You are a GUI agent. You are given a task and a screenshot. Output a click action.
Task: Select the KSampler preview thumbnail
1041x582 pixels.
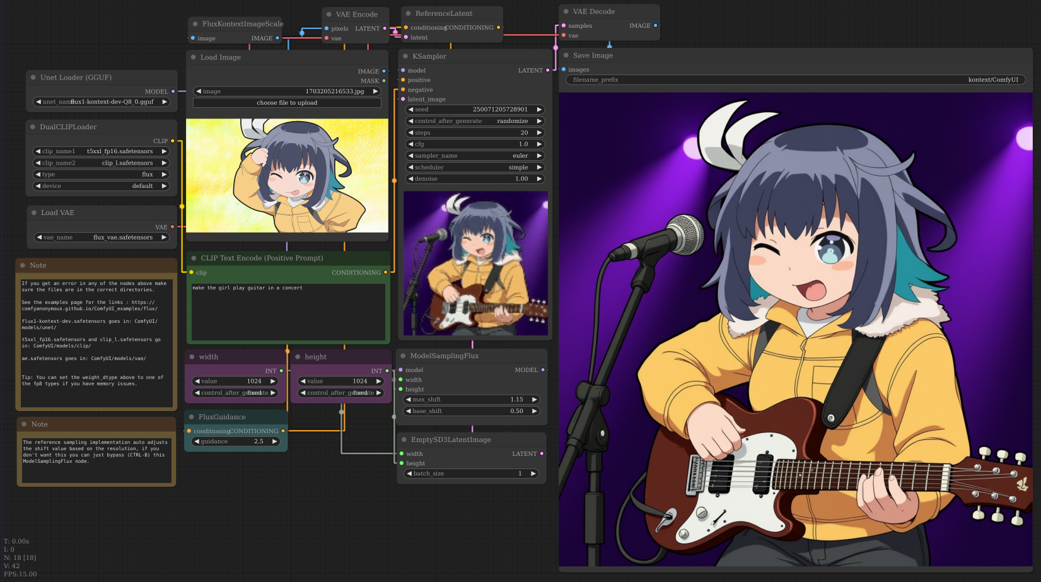click(x=475, y=263)
